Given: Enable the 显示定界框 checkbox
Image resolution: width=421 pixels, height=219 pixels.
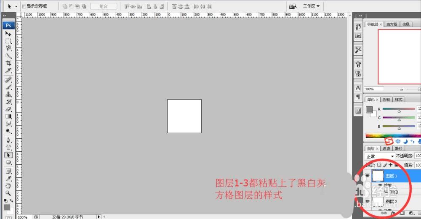Looking at the screenshot, I should (x=24, y=6).
